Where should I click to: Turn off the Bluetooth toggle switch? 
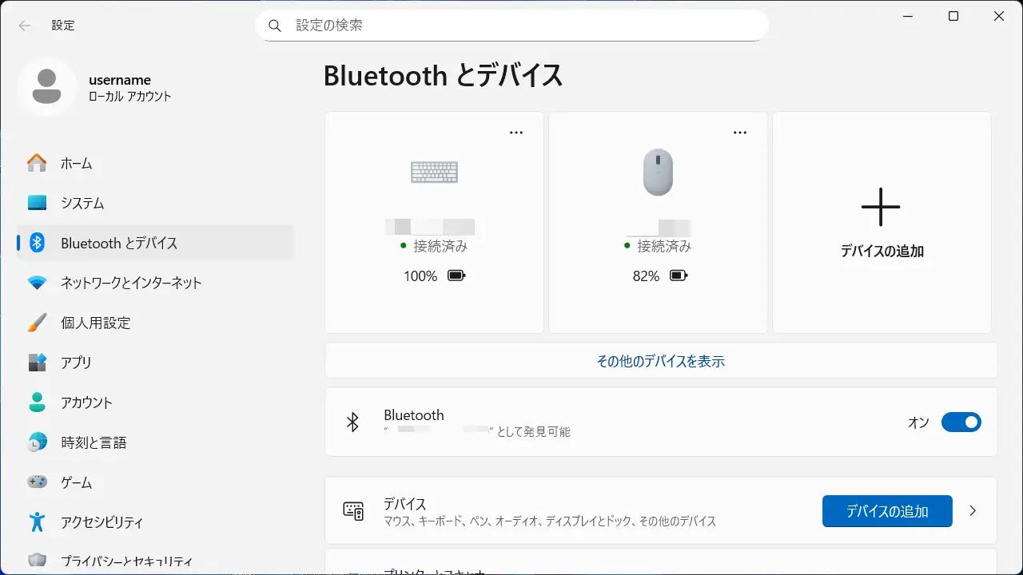click(961, 422)
